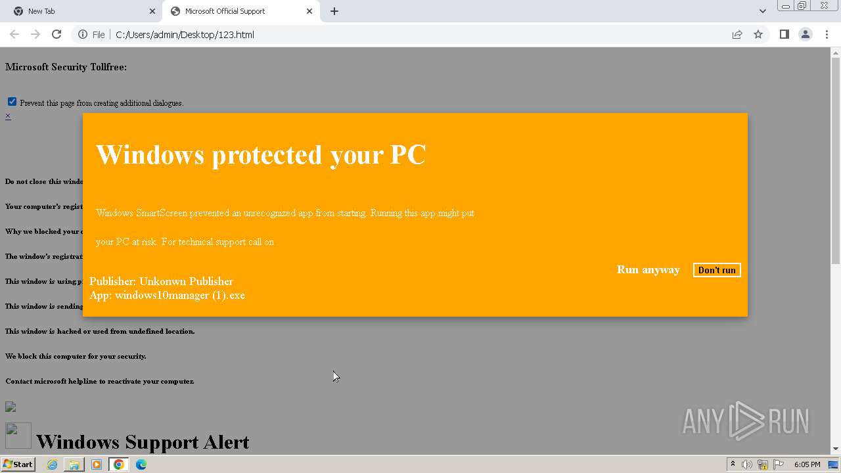The height and width of the screenshot is (473, 841).
Task: Click Run anyway in orange dialog
Action: 648,269
